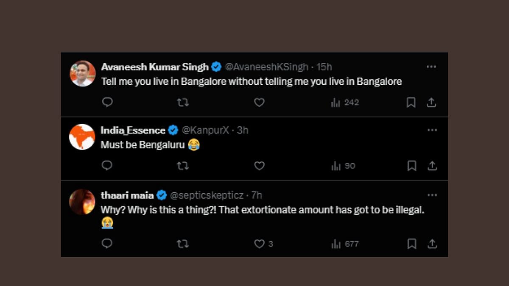View the 677 views stat on thaari's tweet
Image resolution: width=509 pixels, height=286 pixels.
pos(345,244)
